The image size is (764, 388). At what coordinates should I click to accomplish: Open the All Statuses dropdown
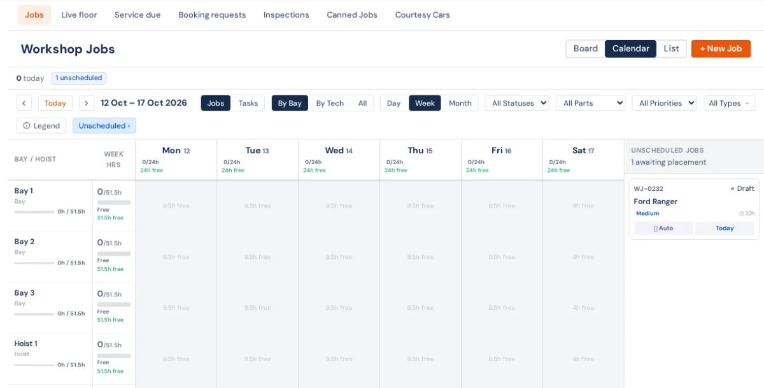[x=517, y=103]
